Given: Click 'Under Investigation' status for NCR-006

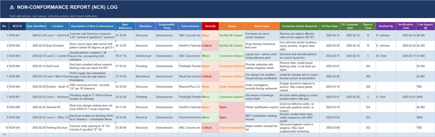Looking at the screenshot, I should coord(232,87).
